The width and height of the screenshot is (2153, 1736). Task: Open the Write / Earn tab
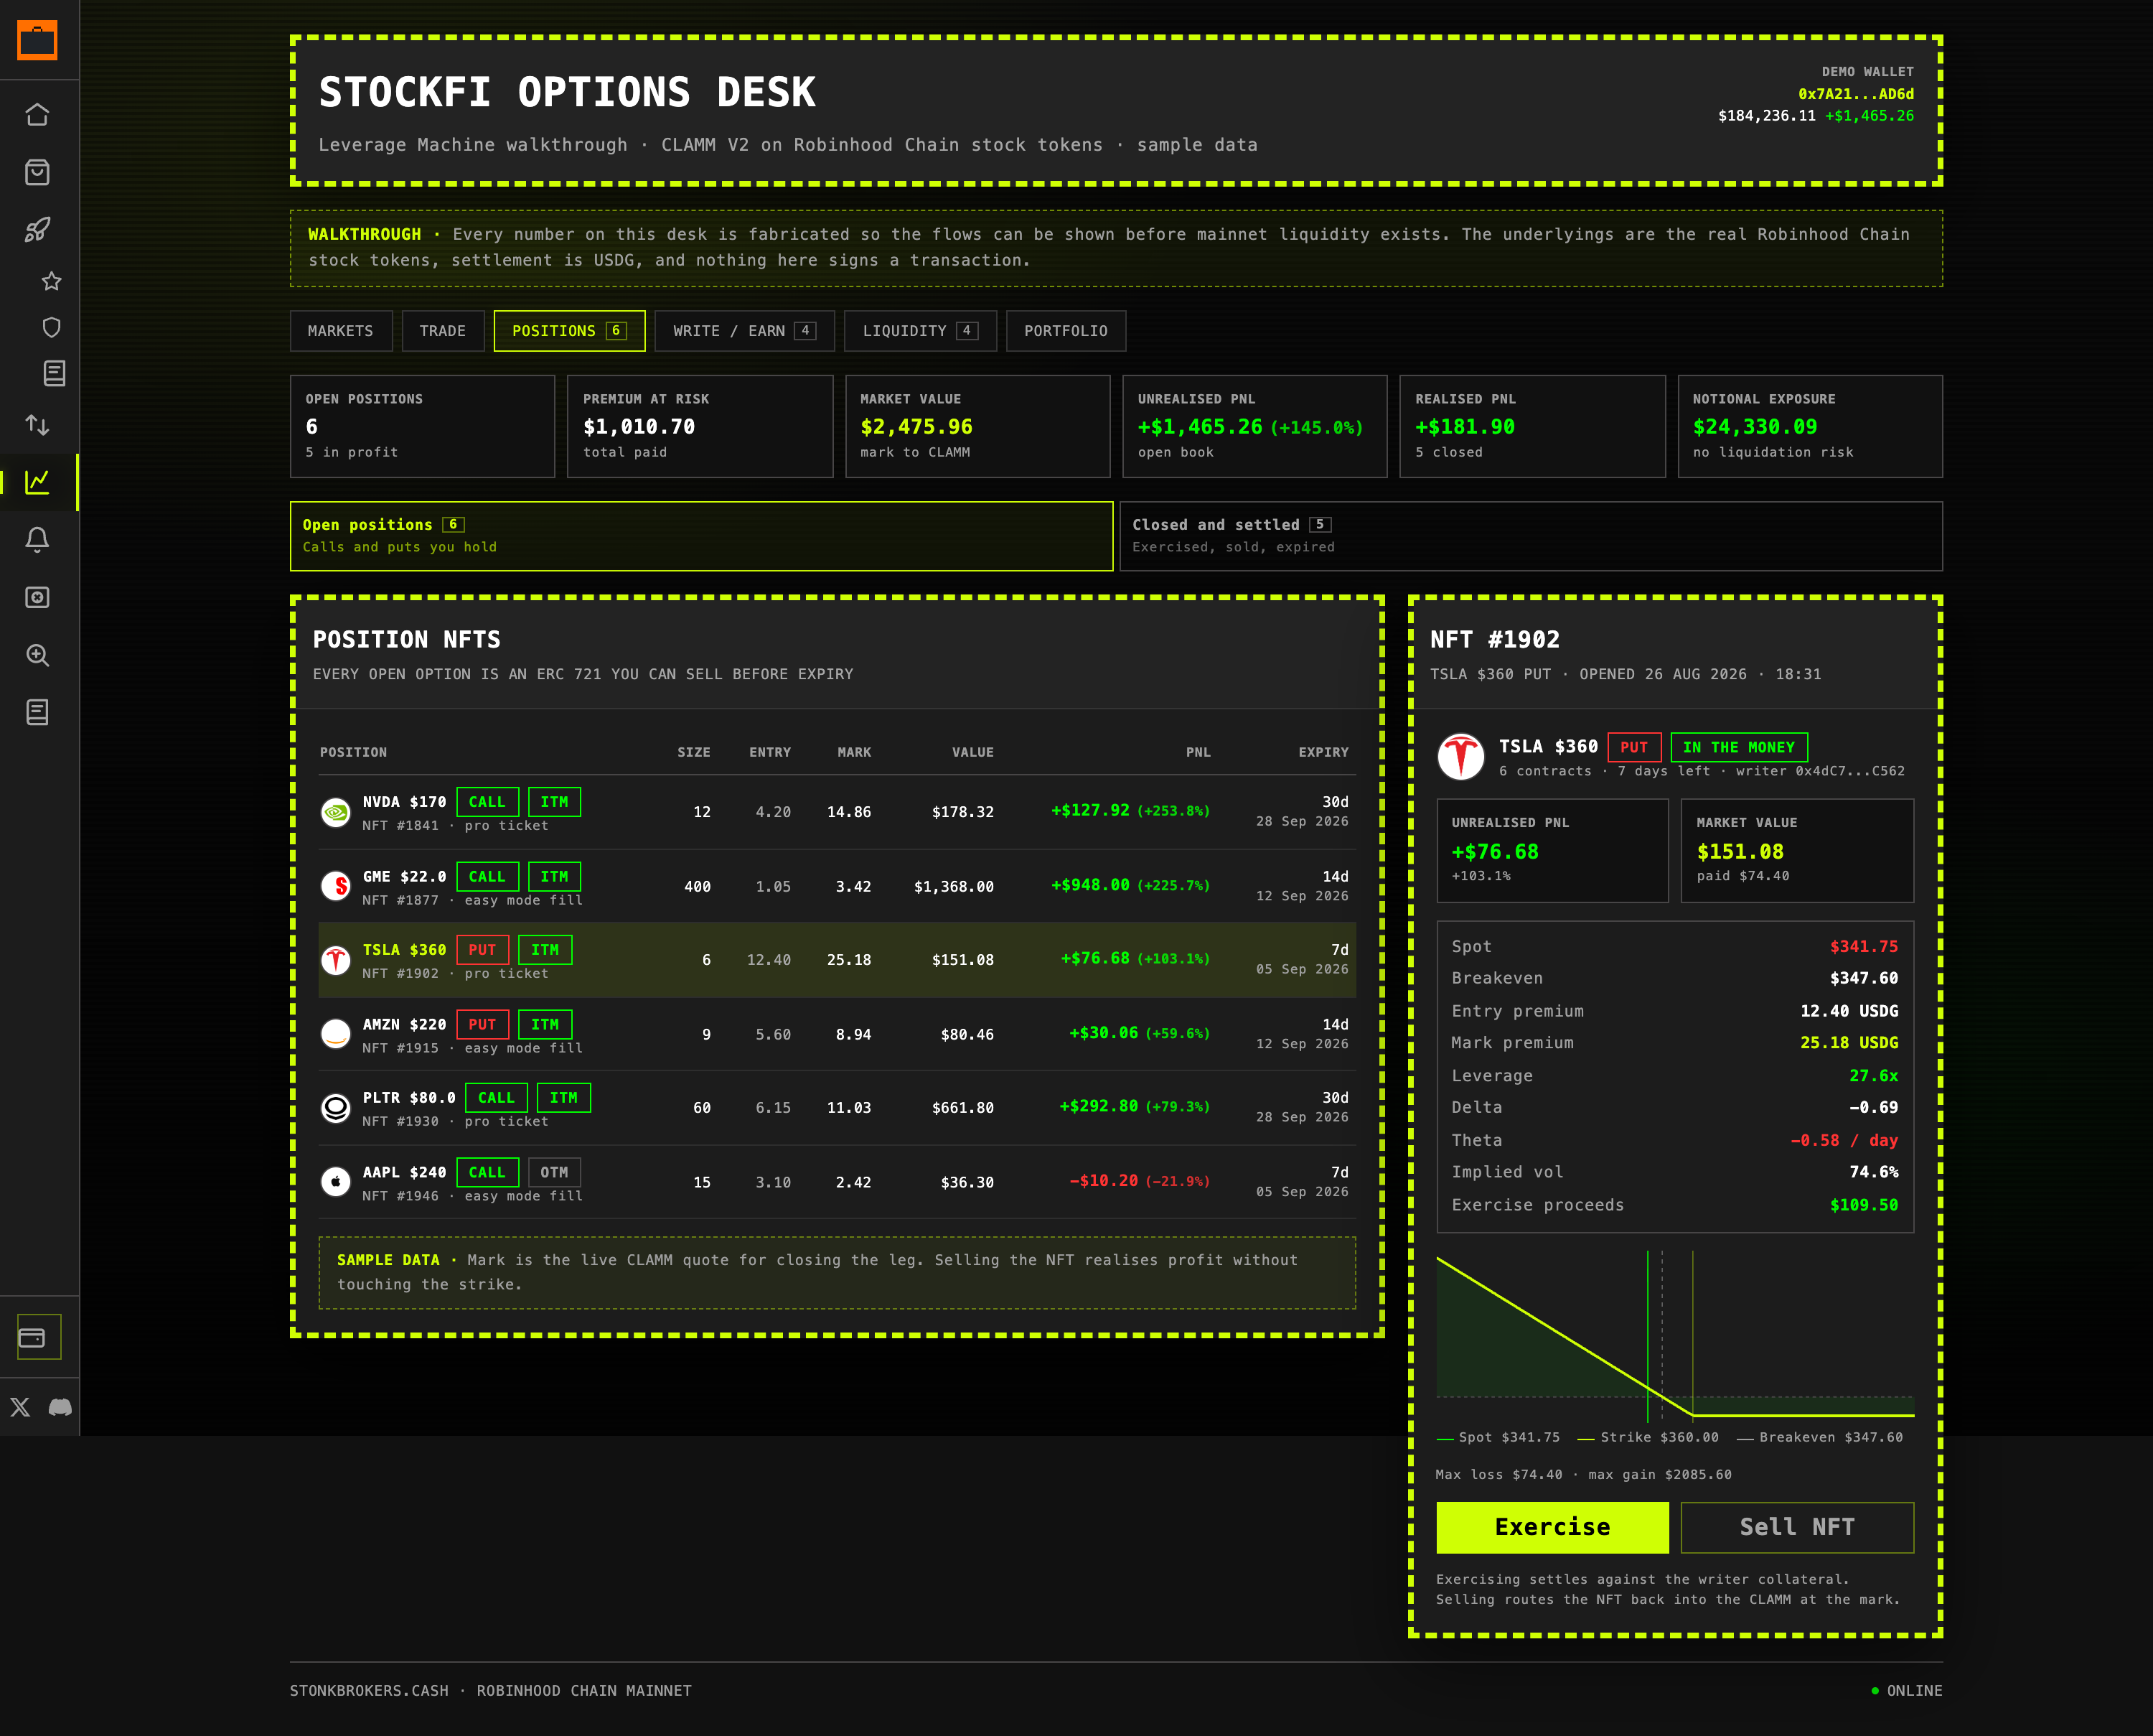click(745, 331)
